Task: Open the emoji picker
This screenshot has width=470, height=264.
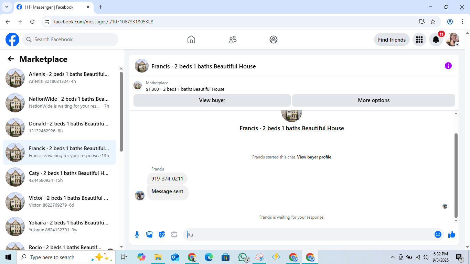Action: coord(438,234)
